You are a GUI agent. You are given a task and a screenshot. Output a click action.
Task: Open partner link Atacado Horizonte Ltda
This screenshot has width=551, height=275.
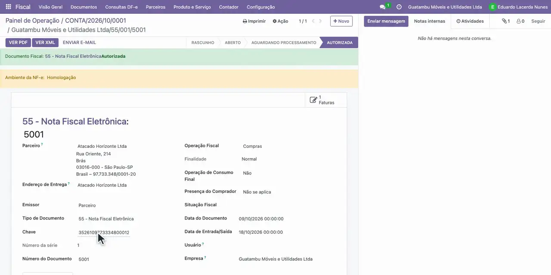point(102,146)
